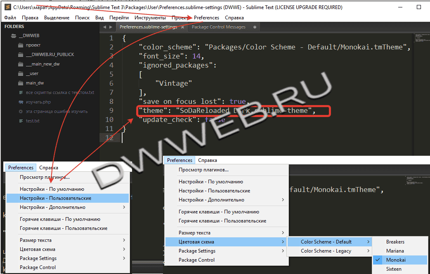Switch to Preferences.sublime-settings tab
430x274 pixels.
(x=148, y=27)
